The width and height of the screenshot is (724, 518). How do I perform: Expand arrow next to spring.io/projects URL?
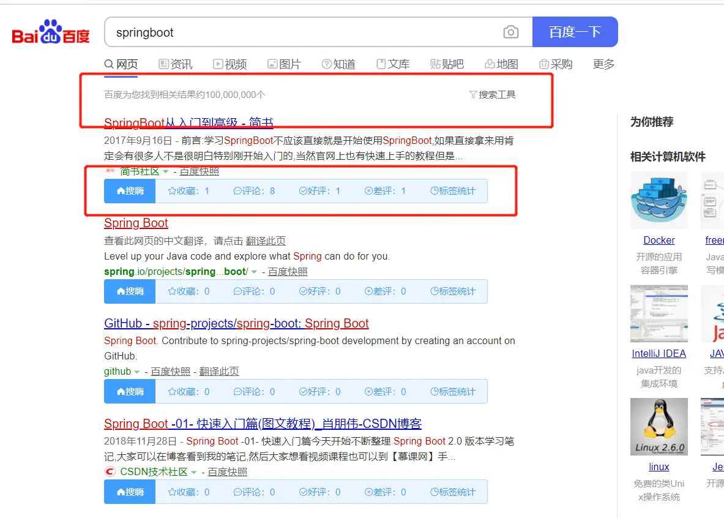pos(253,272)
